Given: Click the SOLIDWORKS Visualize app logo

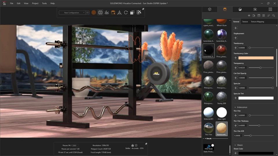Looking at the screenshot, I should point(4,3).
